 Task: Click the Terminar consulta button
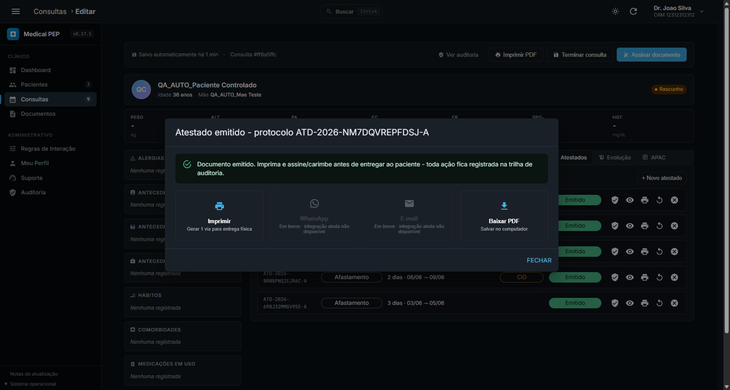[580, 55]
